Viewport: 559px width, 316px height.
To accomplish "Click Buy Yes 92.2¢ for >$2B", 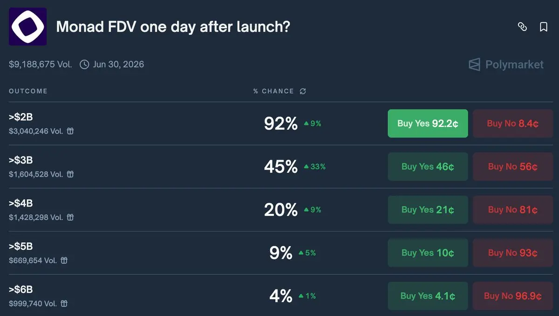I will pos(428,124).
